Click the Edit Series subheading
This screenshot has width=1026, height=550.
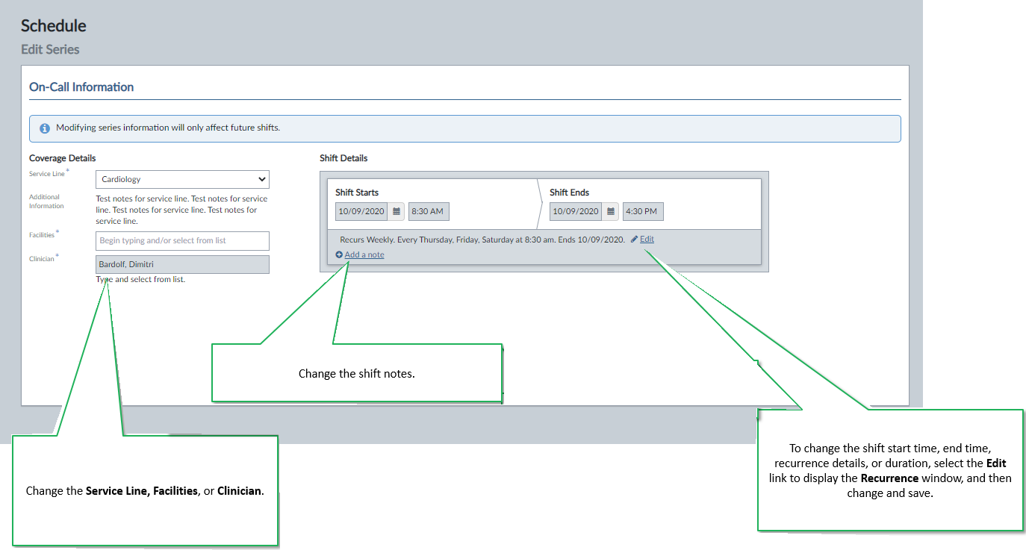50,49
